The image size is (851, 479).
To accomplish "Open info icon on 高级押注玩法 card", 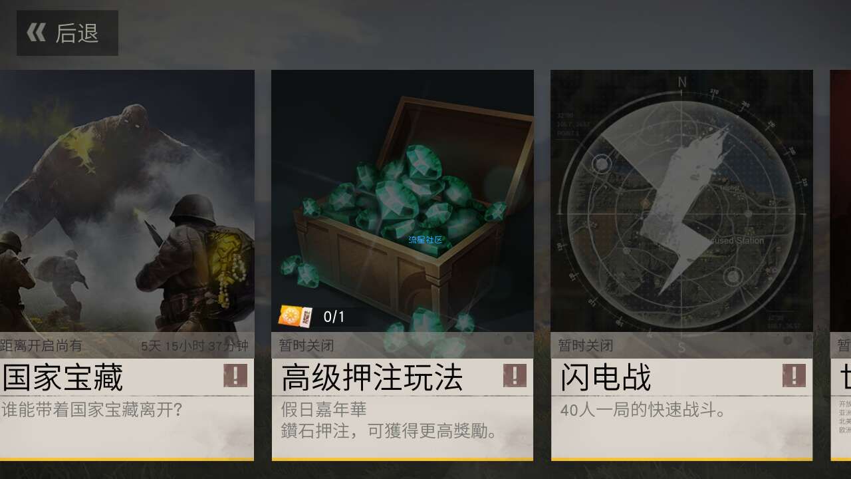I will tap(515, 376).
